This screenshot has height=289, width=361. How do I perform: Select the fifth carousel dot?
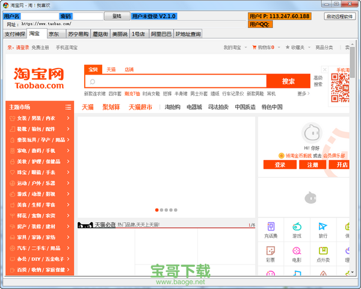click(x=176, y=210)
